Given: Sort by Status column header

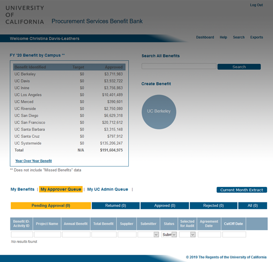Looking at the screenshot, I should click(169, 224).
